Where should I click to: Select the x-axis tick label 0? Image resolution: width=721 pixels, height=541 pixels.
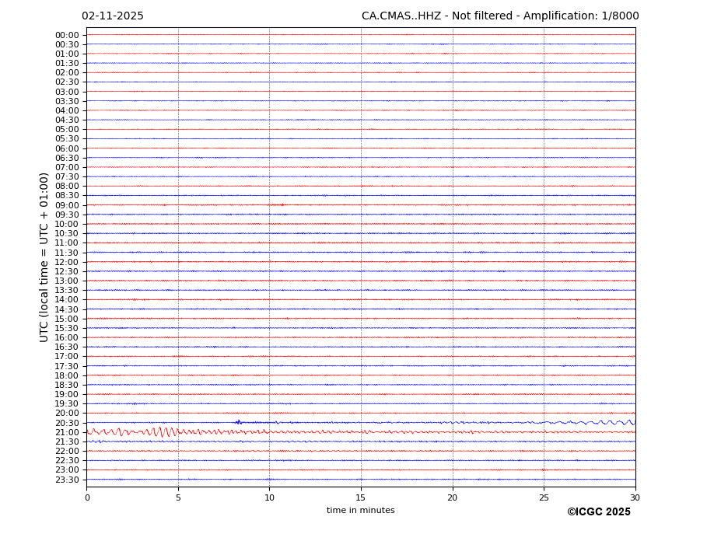(87, 497)
